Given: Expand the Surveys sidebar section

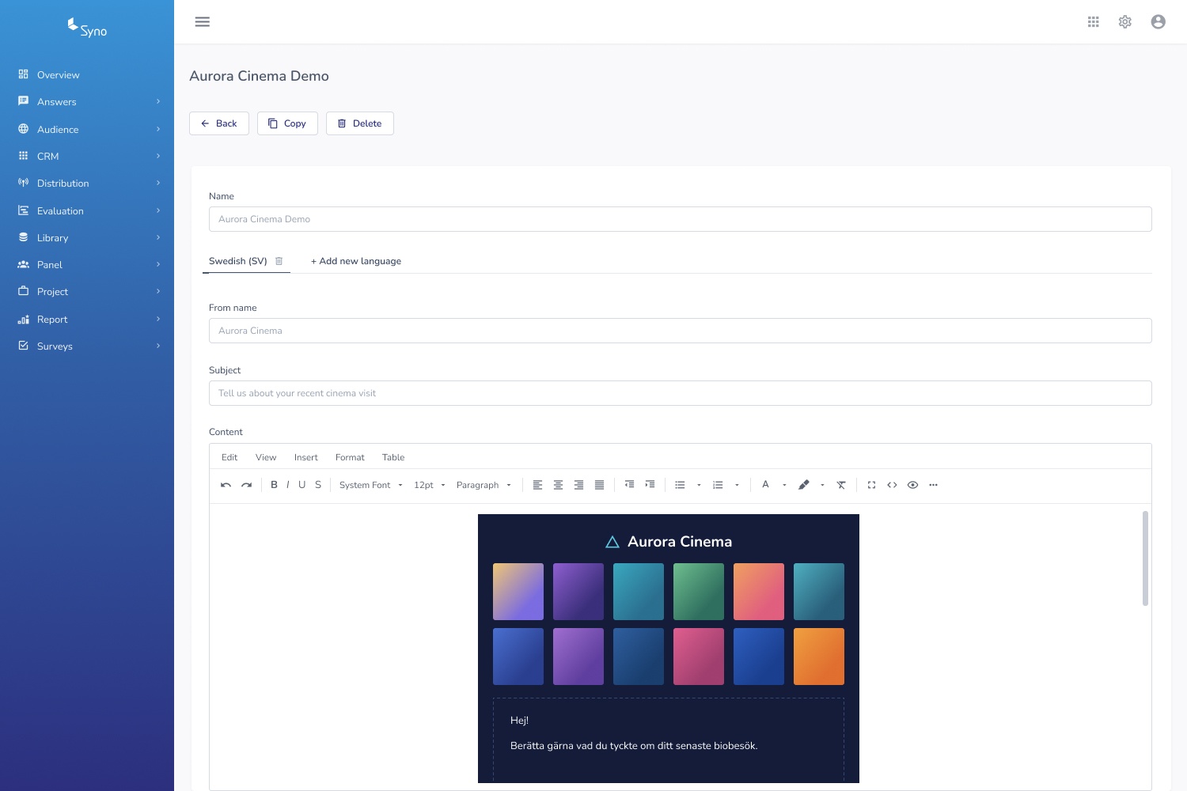Looking at the screenshot, I should [x=87, y=346].
